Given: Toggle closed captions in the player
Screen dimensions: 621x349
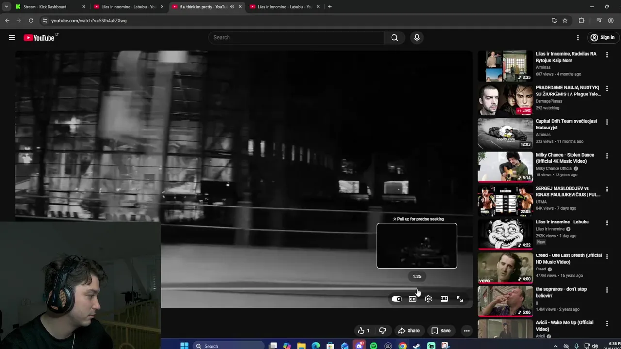Looking at the screenshot, I should click(x=412, y=299).
